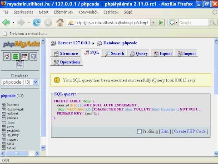Open the items table link
The width and height of the screenshot is (218, 164).
tap(11, 122)
